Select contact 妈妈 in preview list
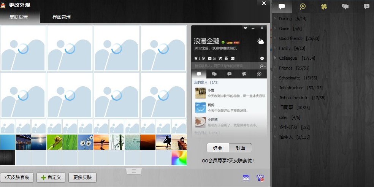 (x=229, y=108)
